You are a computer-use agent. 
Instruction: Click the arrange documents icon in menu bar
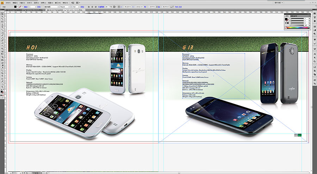pyautogui.click(x=77, y=2)
